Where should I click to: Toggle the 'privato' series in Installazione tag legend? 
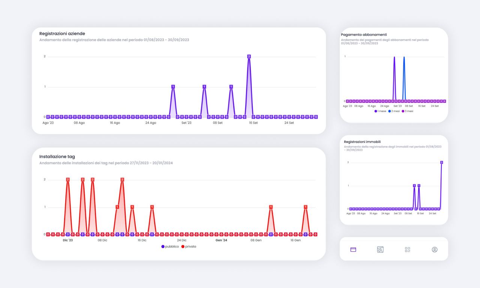[x=189, y=246]
